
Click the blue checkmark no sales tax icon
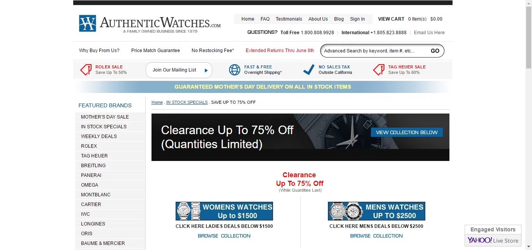309,70
